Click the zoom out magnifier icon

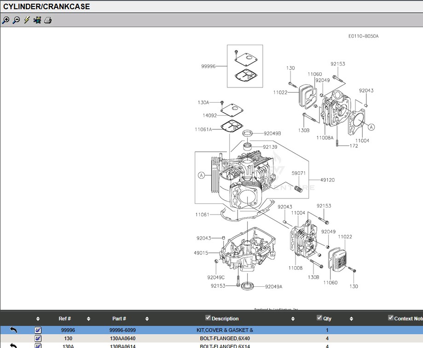click(16, 20)
